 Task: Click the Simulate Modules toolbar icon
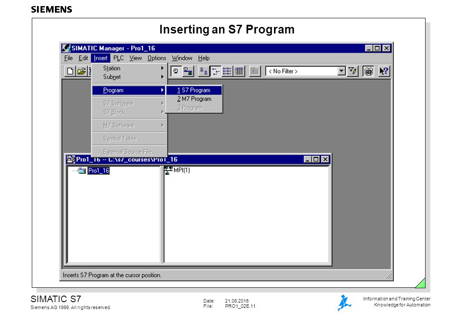pos(368,71)
